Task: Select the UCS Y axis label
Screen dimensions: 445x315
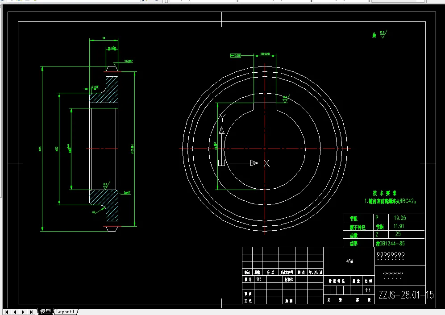Action: tap(222, 118)
